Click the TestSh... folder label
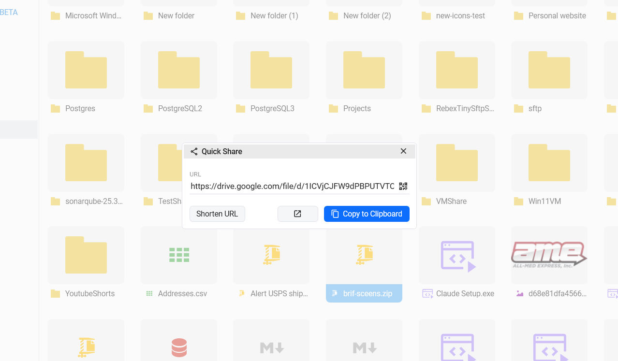Image resolution: width=618 pixels, height=361 pixels. [x=170, y=201]
